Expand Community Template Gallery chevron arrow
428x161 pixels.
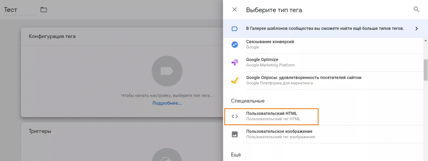tap(417, 29)
